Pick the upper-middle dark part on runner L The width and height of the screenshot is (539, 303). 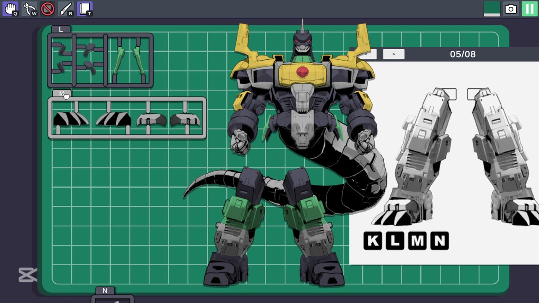click(89, 50)
